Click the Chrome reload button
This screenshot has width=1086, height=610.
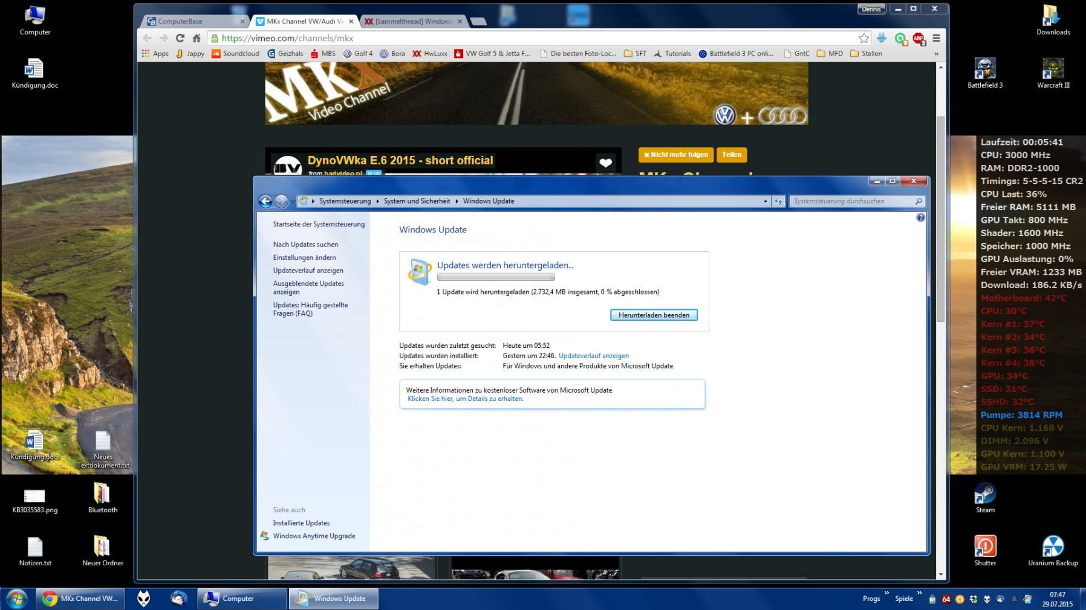(x=180, y=38)
